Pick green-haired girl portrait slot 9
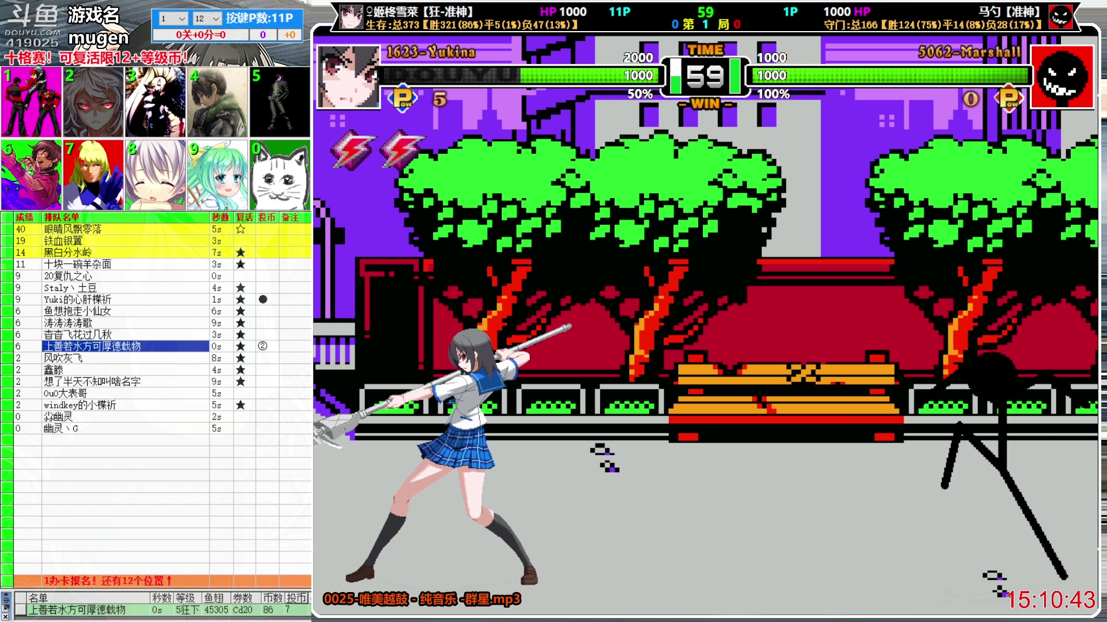The image size is (1107, 622). coord(217,175)
